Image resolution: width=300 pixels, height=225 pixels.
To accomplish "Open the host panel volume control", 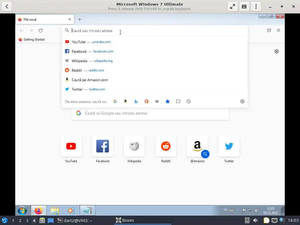I will [255, 220].
